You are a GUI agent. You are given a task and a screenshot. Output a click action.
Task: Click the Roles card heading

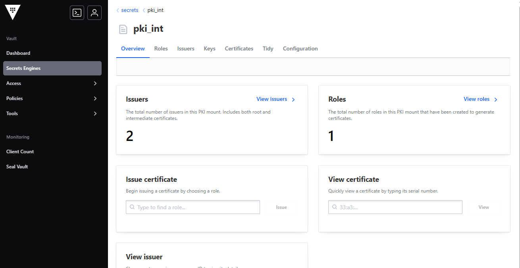[337, 99]
